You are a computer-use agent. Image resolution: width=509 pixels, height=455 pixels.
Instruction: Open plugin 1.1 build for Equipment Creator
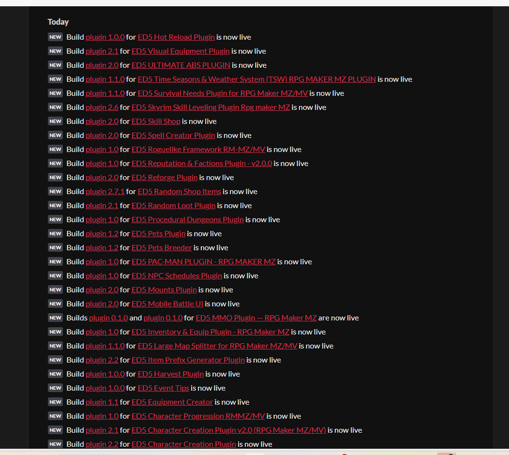pyautogui.click(x=102, y=402)
